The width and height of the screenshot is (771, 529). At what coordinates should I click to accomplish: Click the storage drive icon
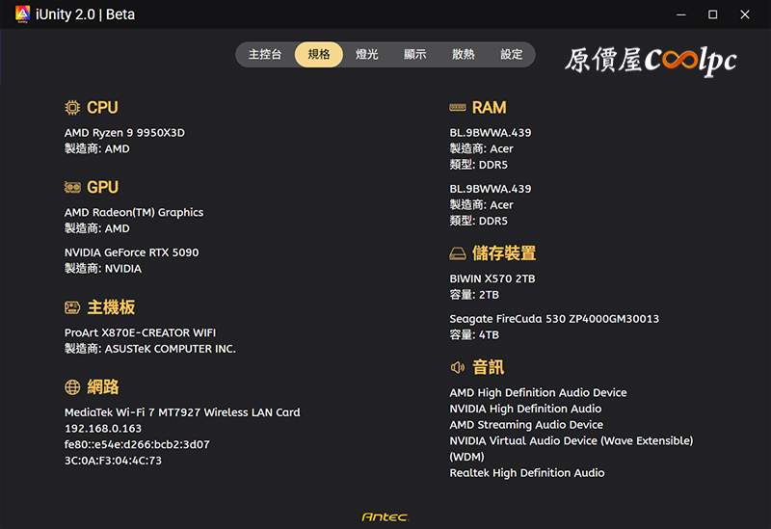(458, 253)
